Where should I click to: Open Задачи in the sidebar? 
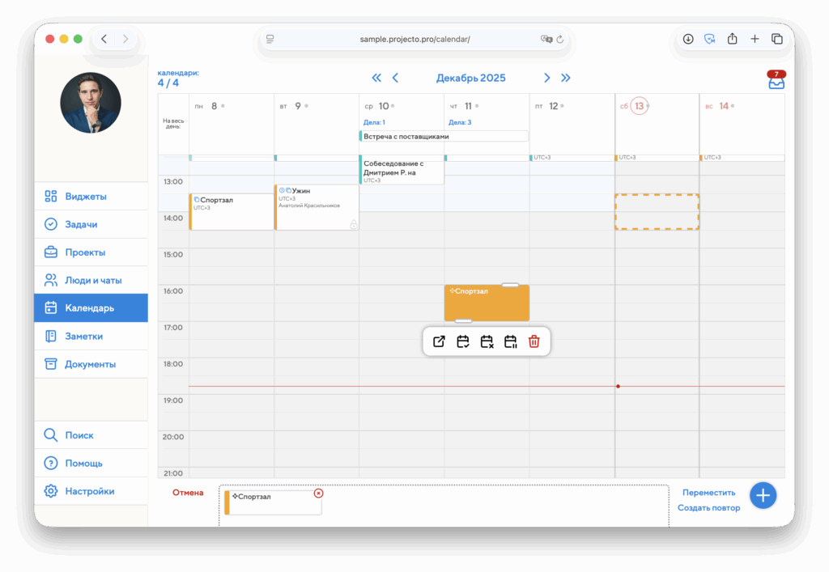pos(81,224)
